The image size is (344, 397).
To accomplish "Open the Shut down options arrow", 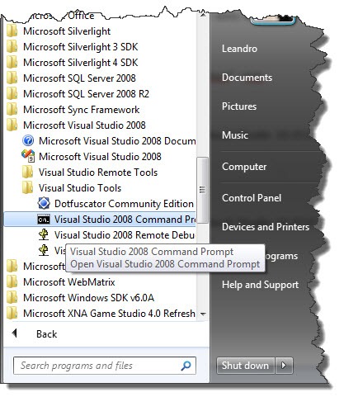I will click(x=284, y=366).
